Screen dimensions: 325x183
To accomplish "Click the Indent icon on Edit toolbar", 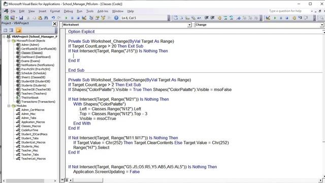I will [207, 18].
